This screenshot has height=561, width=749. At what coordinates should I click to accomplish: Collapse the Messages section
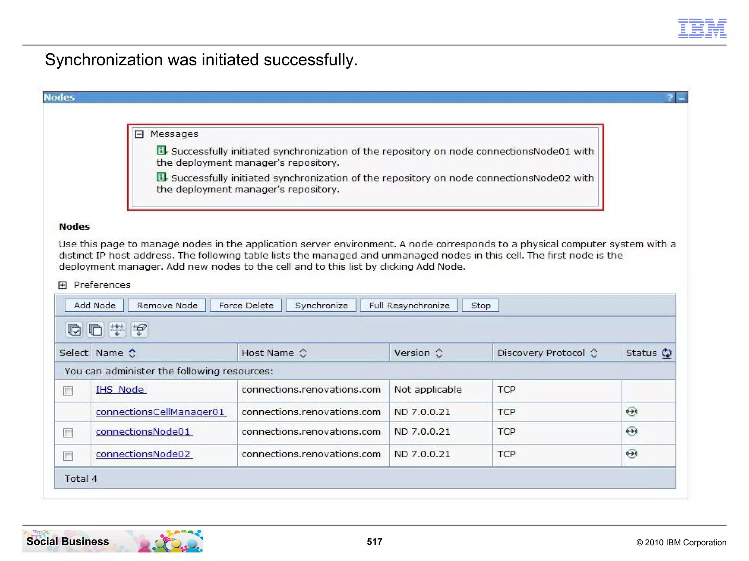[139, 134]
